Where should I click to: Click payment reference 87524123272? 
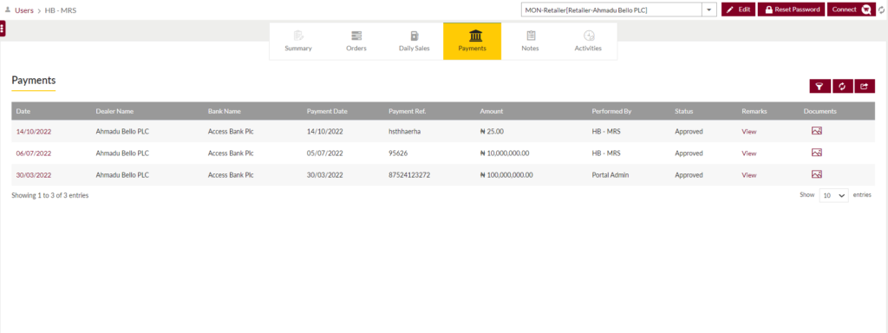click(x=409, y=175)
